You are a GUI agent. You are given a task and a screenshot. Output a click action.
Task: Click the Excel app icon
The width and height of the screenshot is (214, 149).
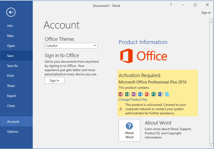127,94
